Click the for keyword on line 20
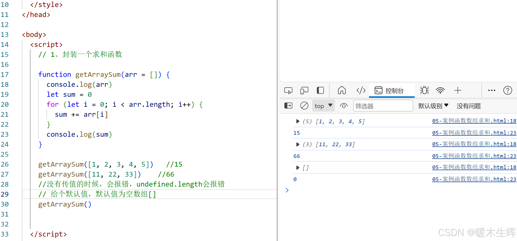This screenshot has height=241, width=517. coord(52,105)
